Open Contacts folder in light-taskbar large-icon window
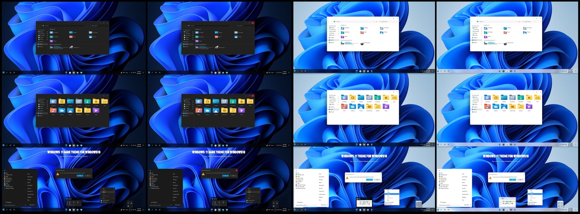Viewport: 580px width, 214px height. click(x=496, y=99)
